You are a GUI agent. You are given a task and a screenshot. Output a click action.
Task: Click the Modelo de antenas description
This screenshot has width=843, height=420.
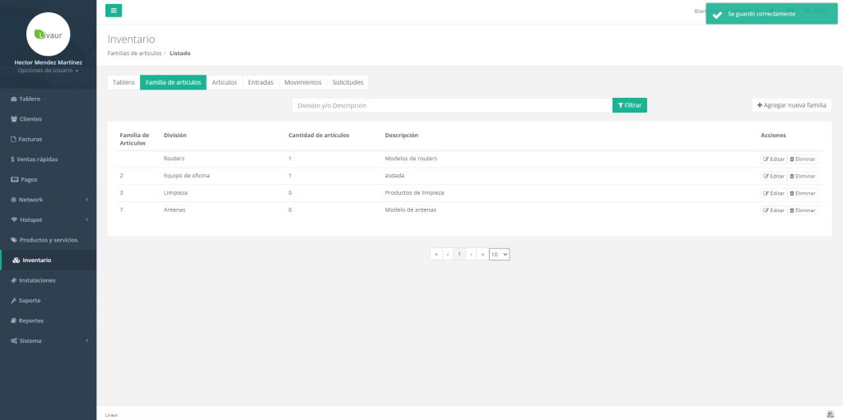pyautogui.click(x=411, y=210)
